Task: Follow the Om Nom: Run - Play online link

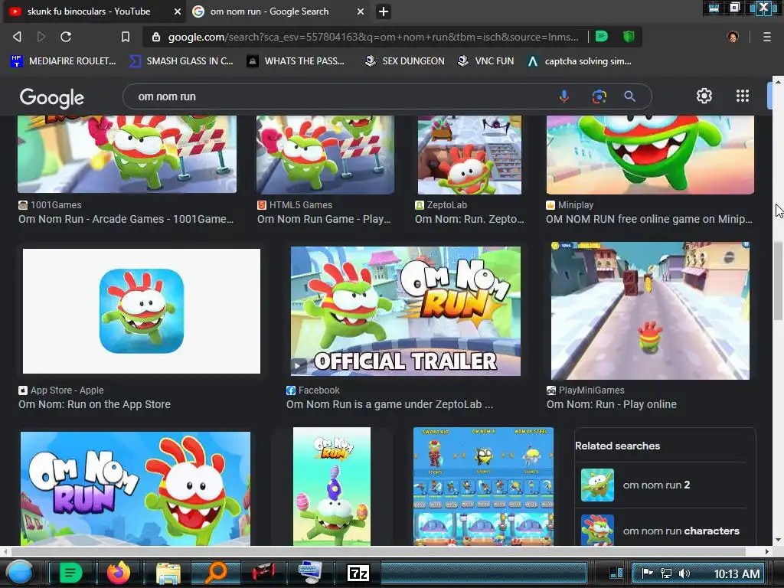Action: pos(612,404)
